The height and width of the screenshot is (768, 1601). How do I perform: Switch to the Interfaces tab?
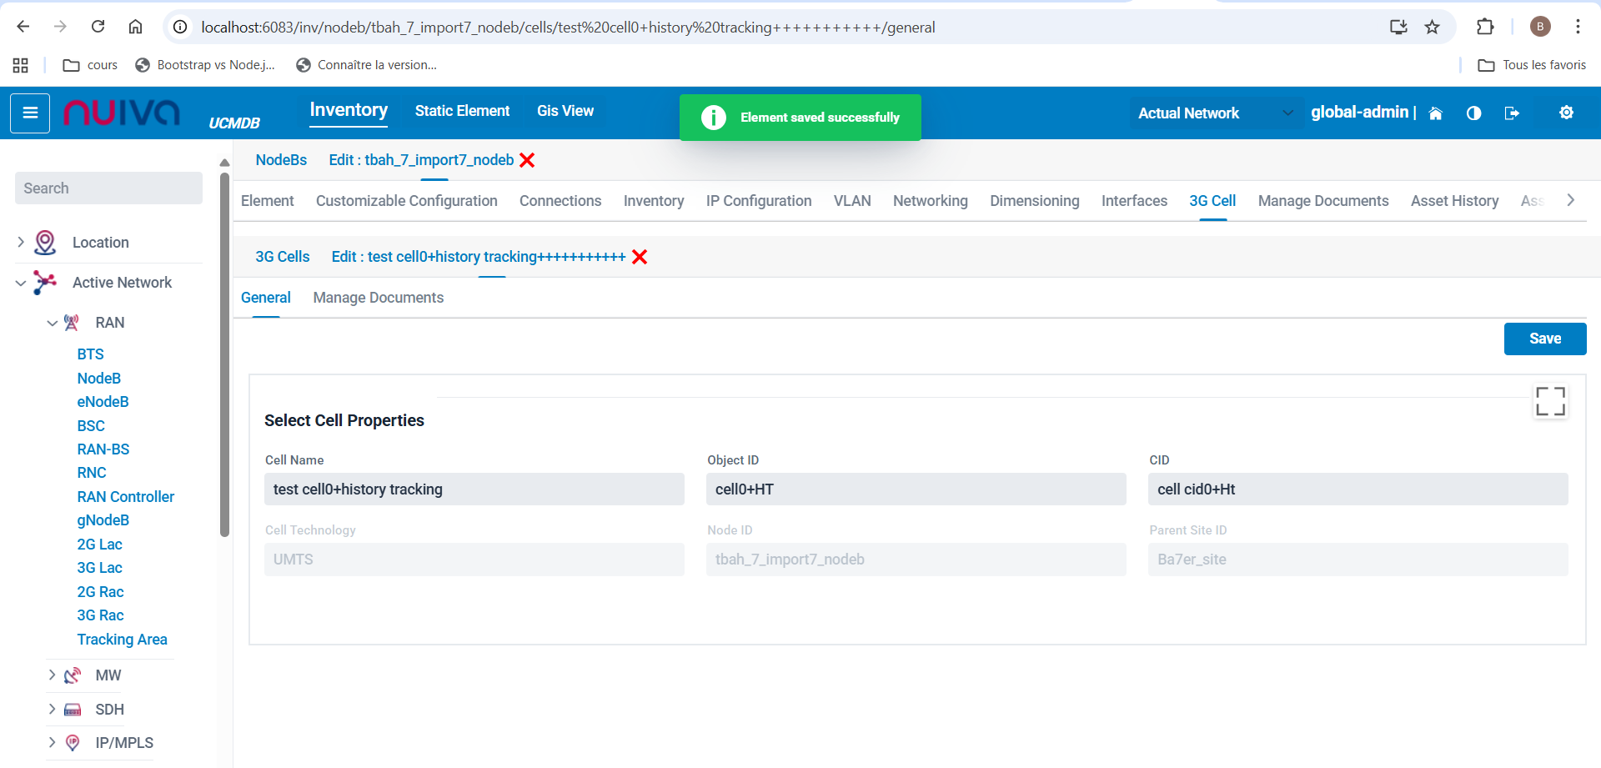click(1133, 201)
